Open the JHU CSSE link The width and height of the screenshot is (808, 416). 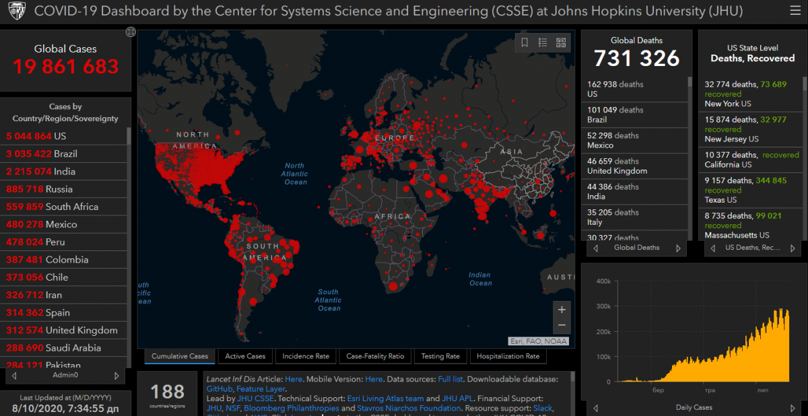coord(255,398)
